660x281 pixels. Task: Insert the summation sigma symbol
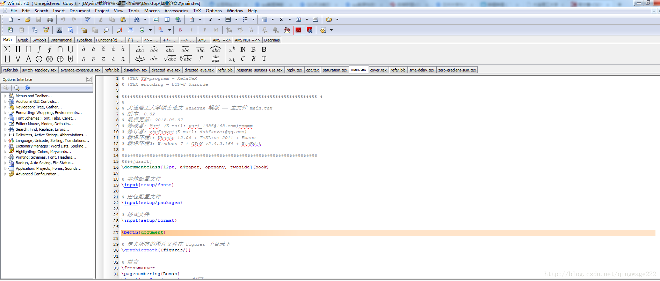(7, 49)
